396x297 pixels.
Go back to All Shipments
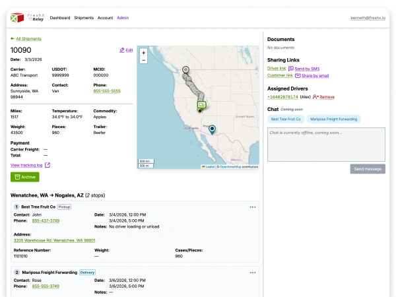[x=28, y=39]
